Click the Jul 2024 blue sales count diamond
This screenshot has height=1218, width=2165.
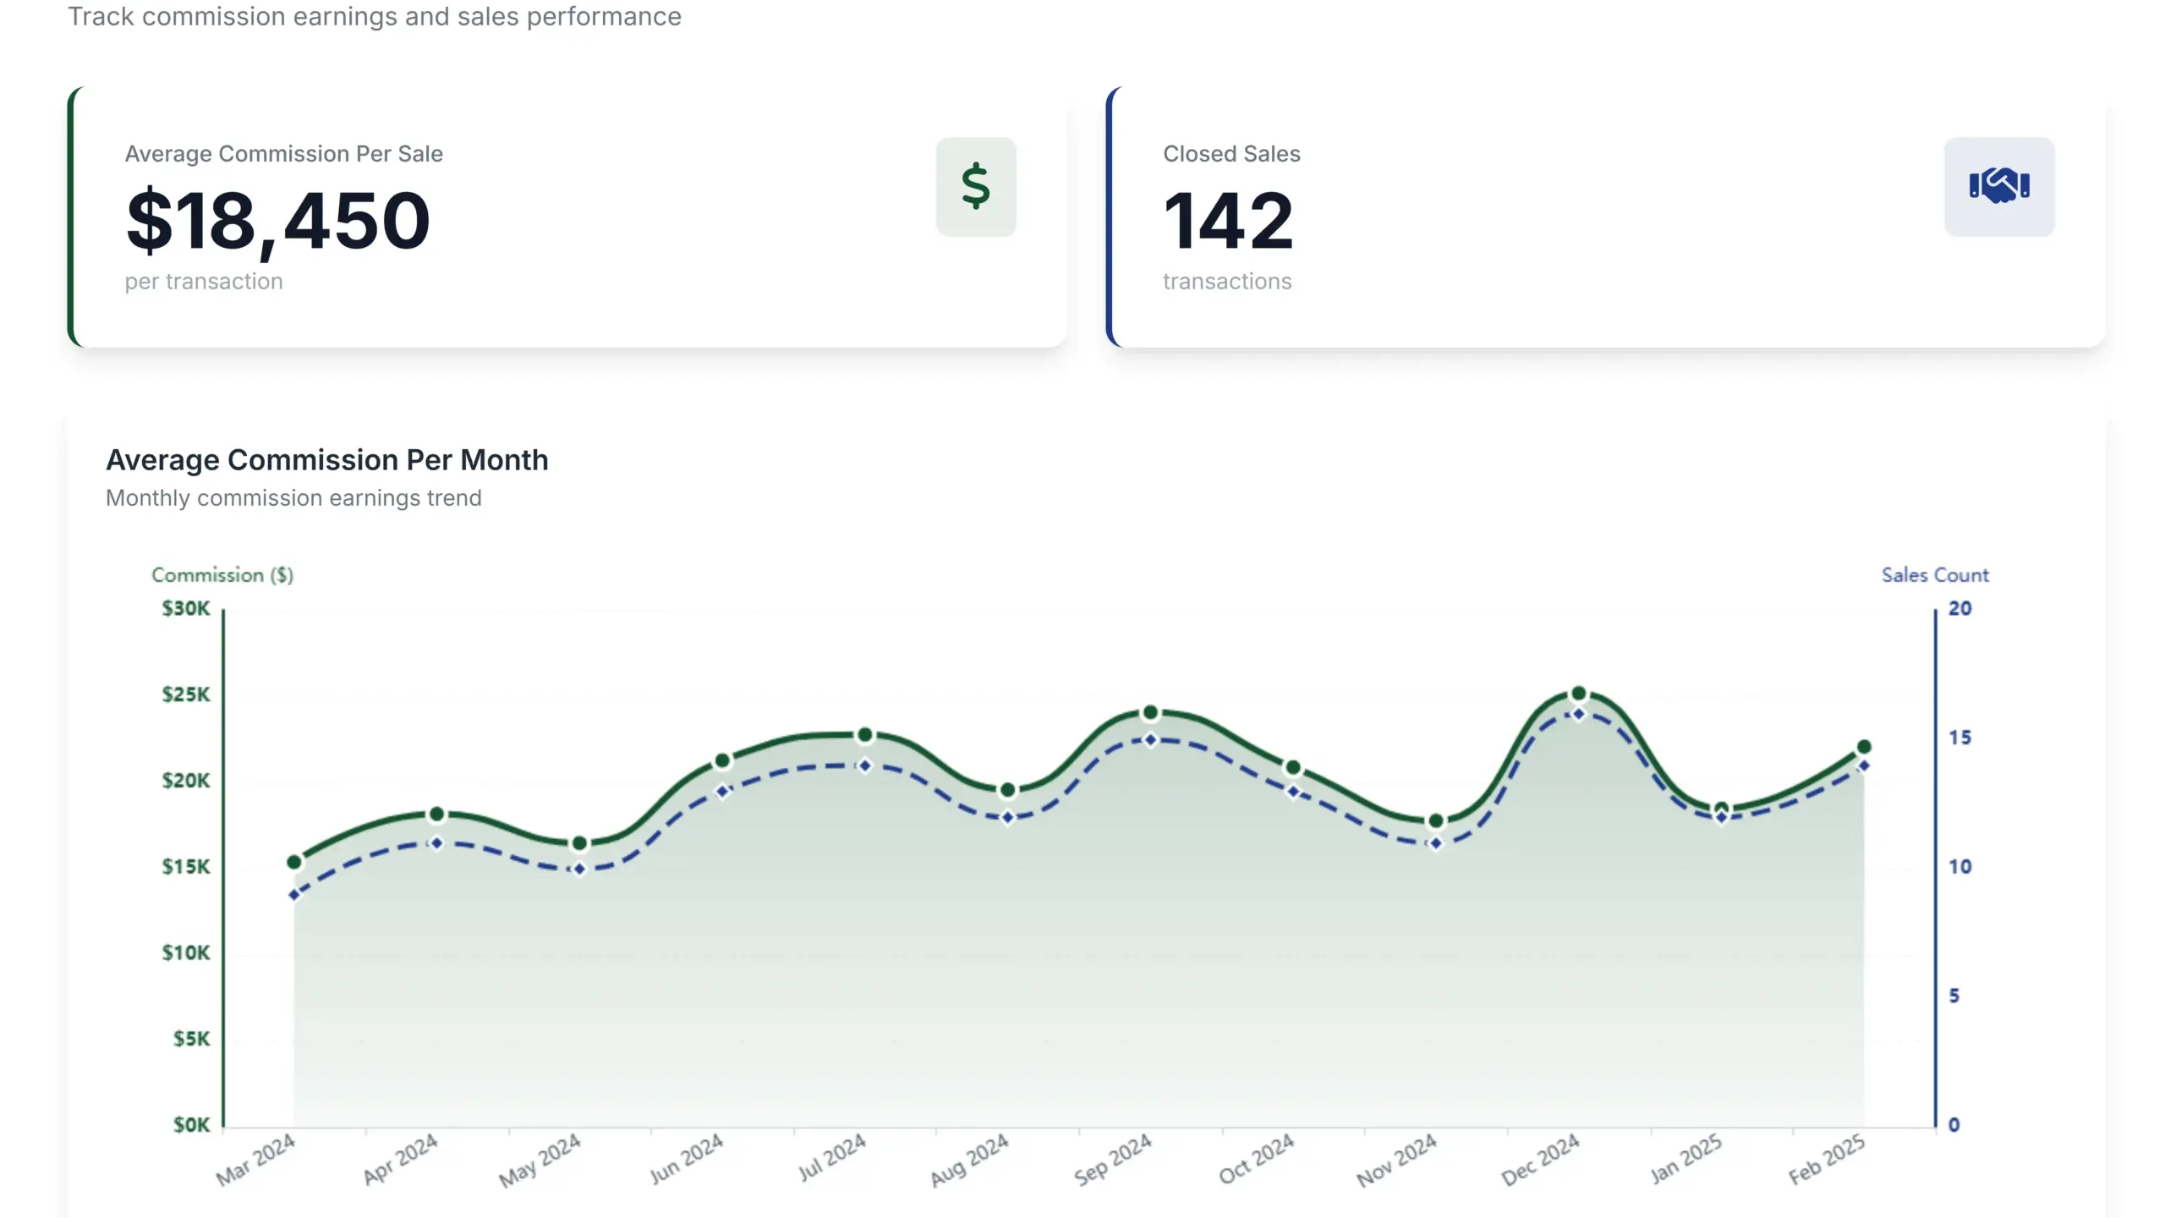point(864,765)
